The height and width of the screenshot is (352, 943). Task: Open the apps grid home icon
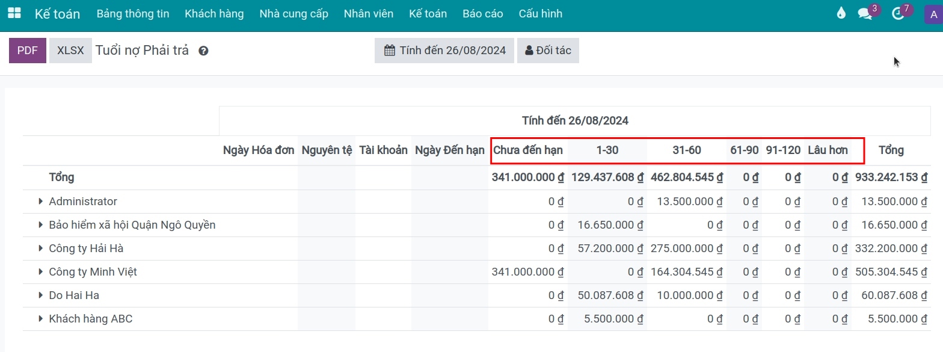pos(14,13)
